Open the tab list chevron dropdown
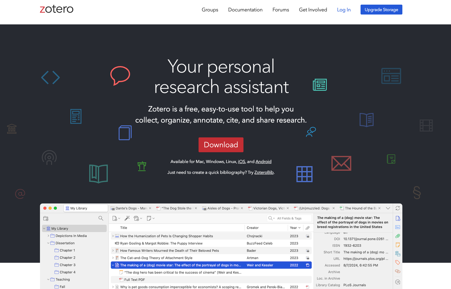 tap(388, 208)
